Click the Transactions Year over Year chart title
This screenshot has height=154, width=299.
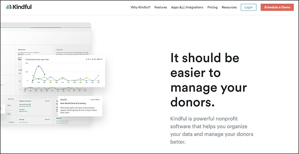point(37,59)
